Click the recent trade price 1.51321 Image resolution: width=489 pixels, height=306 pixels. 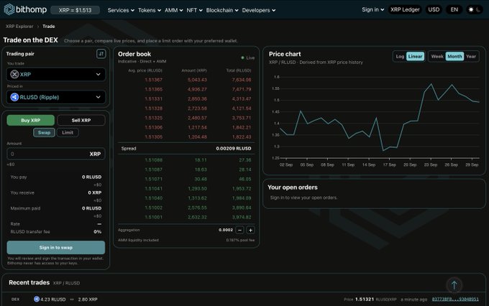coord(365,299)
